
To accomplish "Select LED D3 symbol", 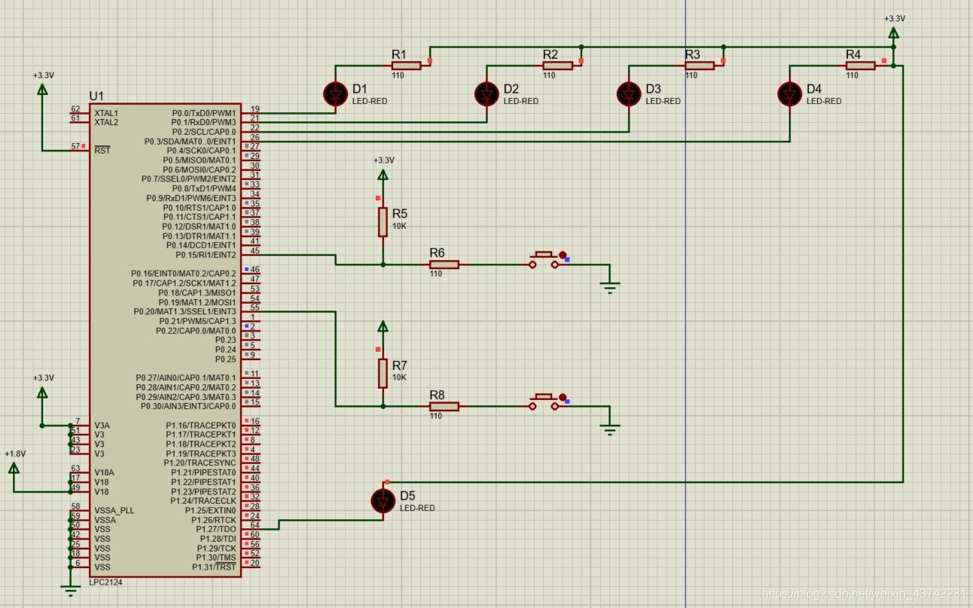I will click(x=629, y=94).
